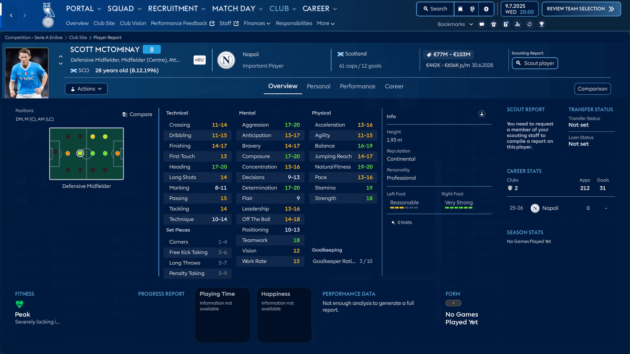Open the shirt squad shortcut icon
Image resolution: width=630 pixels, height=354 pixels.
493,24
